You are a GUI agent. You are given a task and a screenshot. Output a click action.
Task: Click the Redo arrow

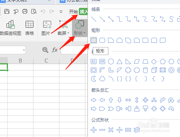[52, 12]
